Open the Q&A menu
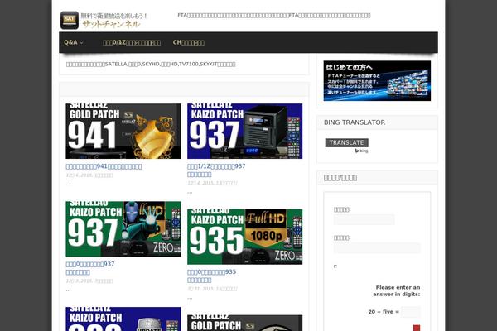The height and width of the screenshot is (331, 497). (x=70, y=42)
